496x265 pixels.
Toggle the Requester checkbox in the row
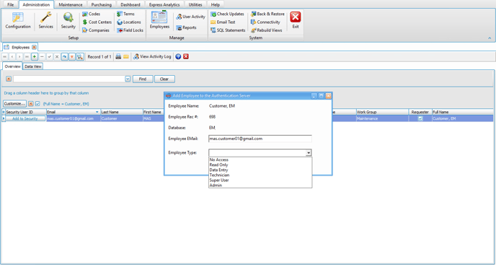coord(420,118)
